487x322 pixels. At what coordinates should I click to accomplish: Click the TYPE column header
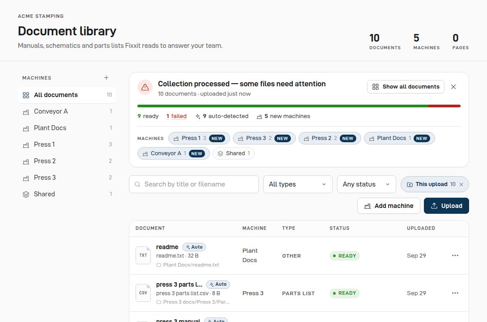289,229
